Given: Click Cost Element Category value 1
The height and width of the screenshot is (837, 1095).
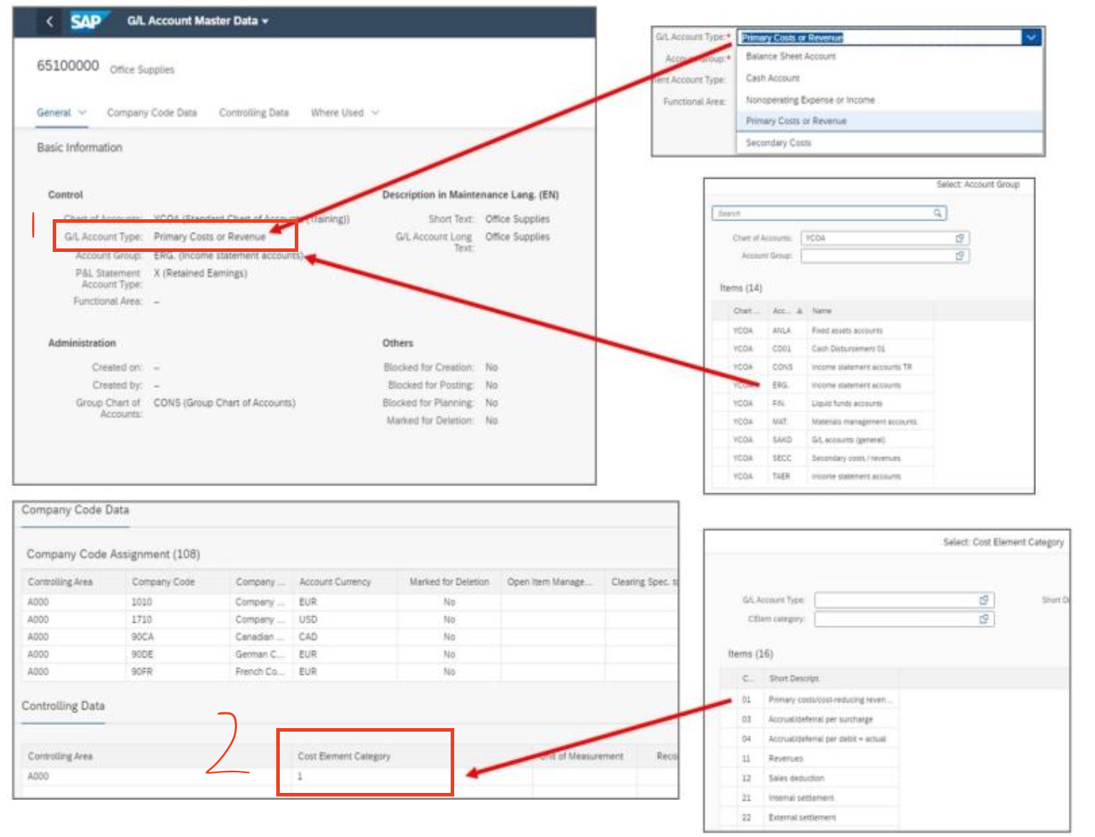Looking at the screenshot, I should [x=300, y=777].
